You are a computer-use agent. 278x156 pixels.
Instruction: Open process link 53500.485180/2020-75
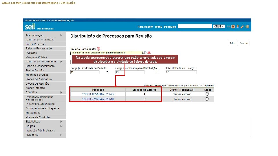point(98,94)
